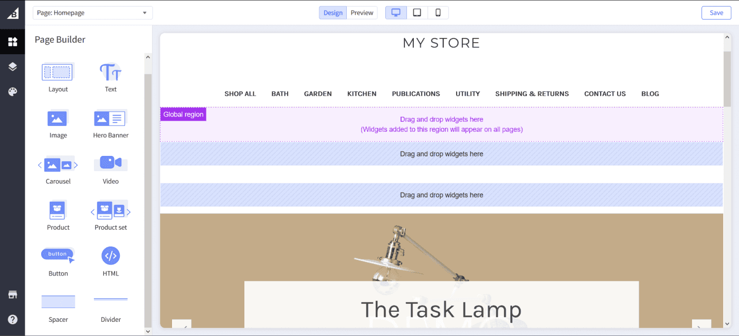Open the help question mark icon

(13, 319)
